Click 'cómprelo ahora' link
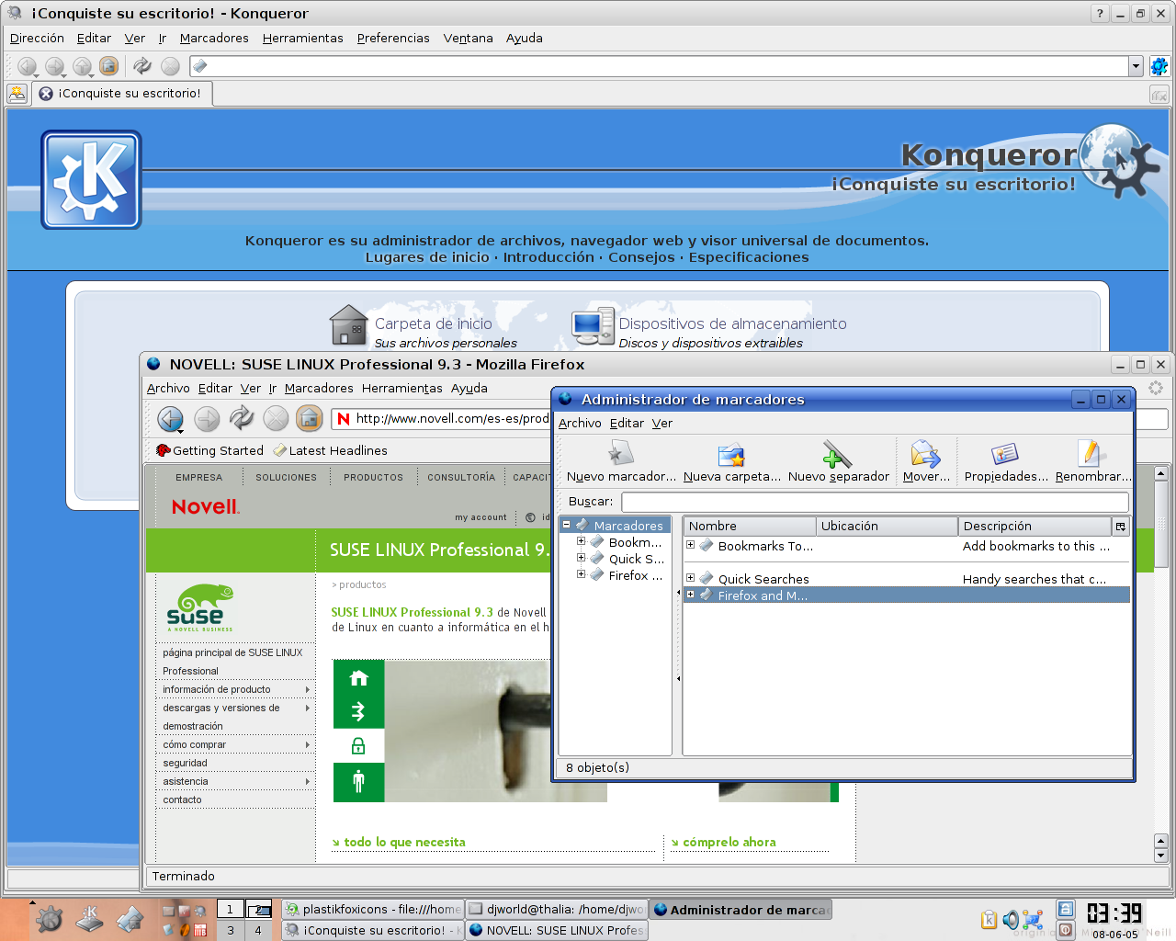 coord(729,842)
